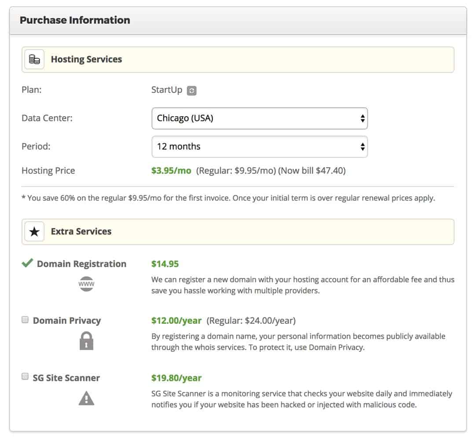The height and width of the screenshot is (439, 475).
Task: Change Chicago (USA) to another data center
Action: pos(259,118)
